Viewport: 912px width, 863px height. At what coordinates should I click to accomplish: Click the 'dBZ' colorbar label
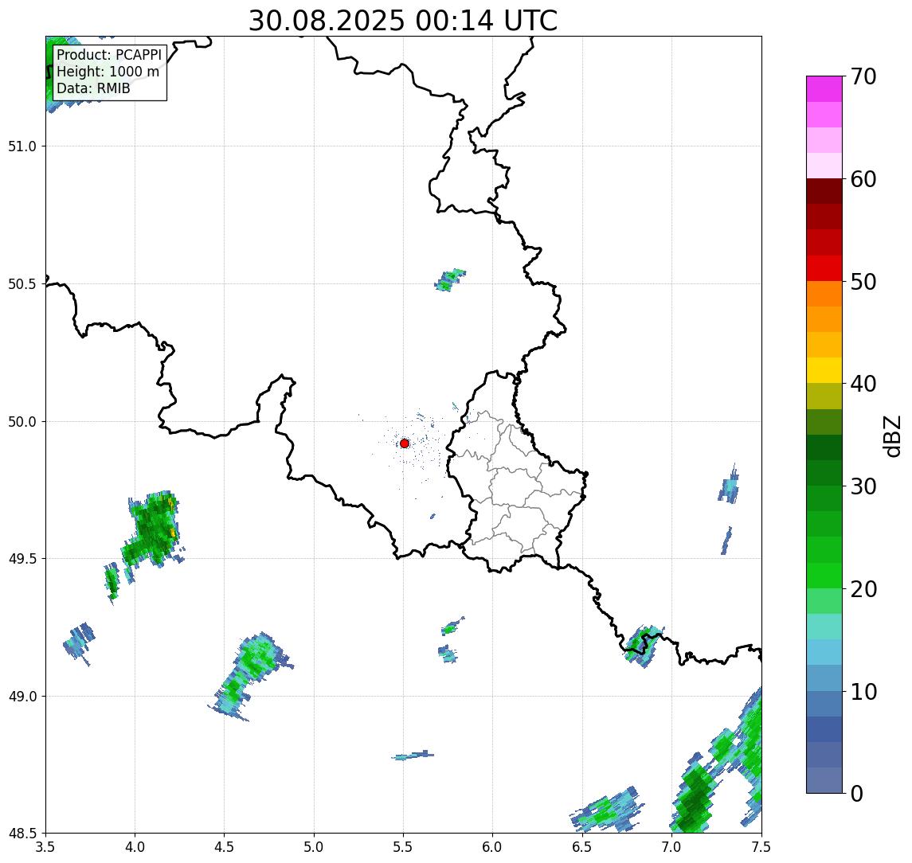(x=892, y=436)
